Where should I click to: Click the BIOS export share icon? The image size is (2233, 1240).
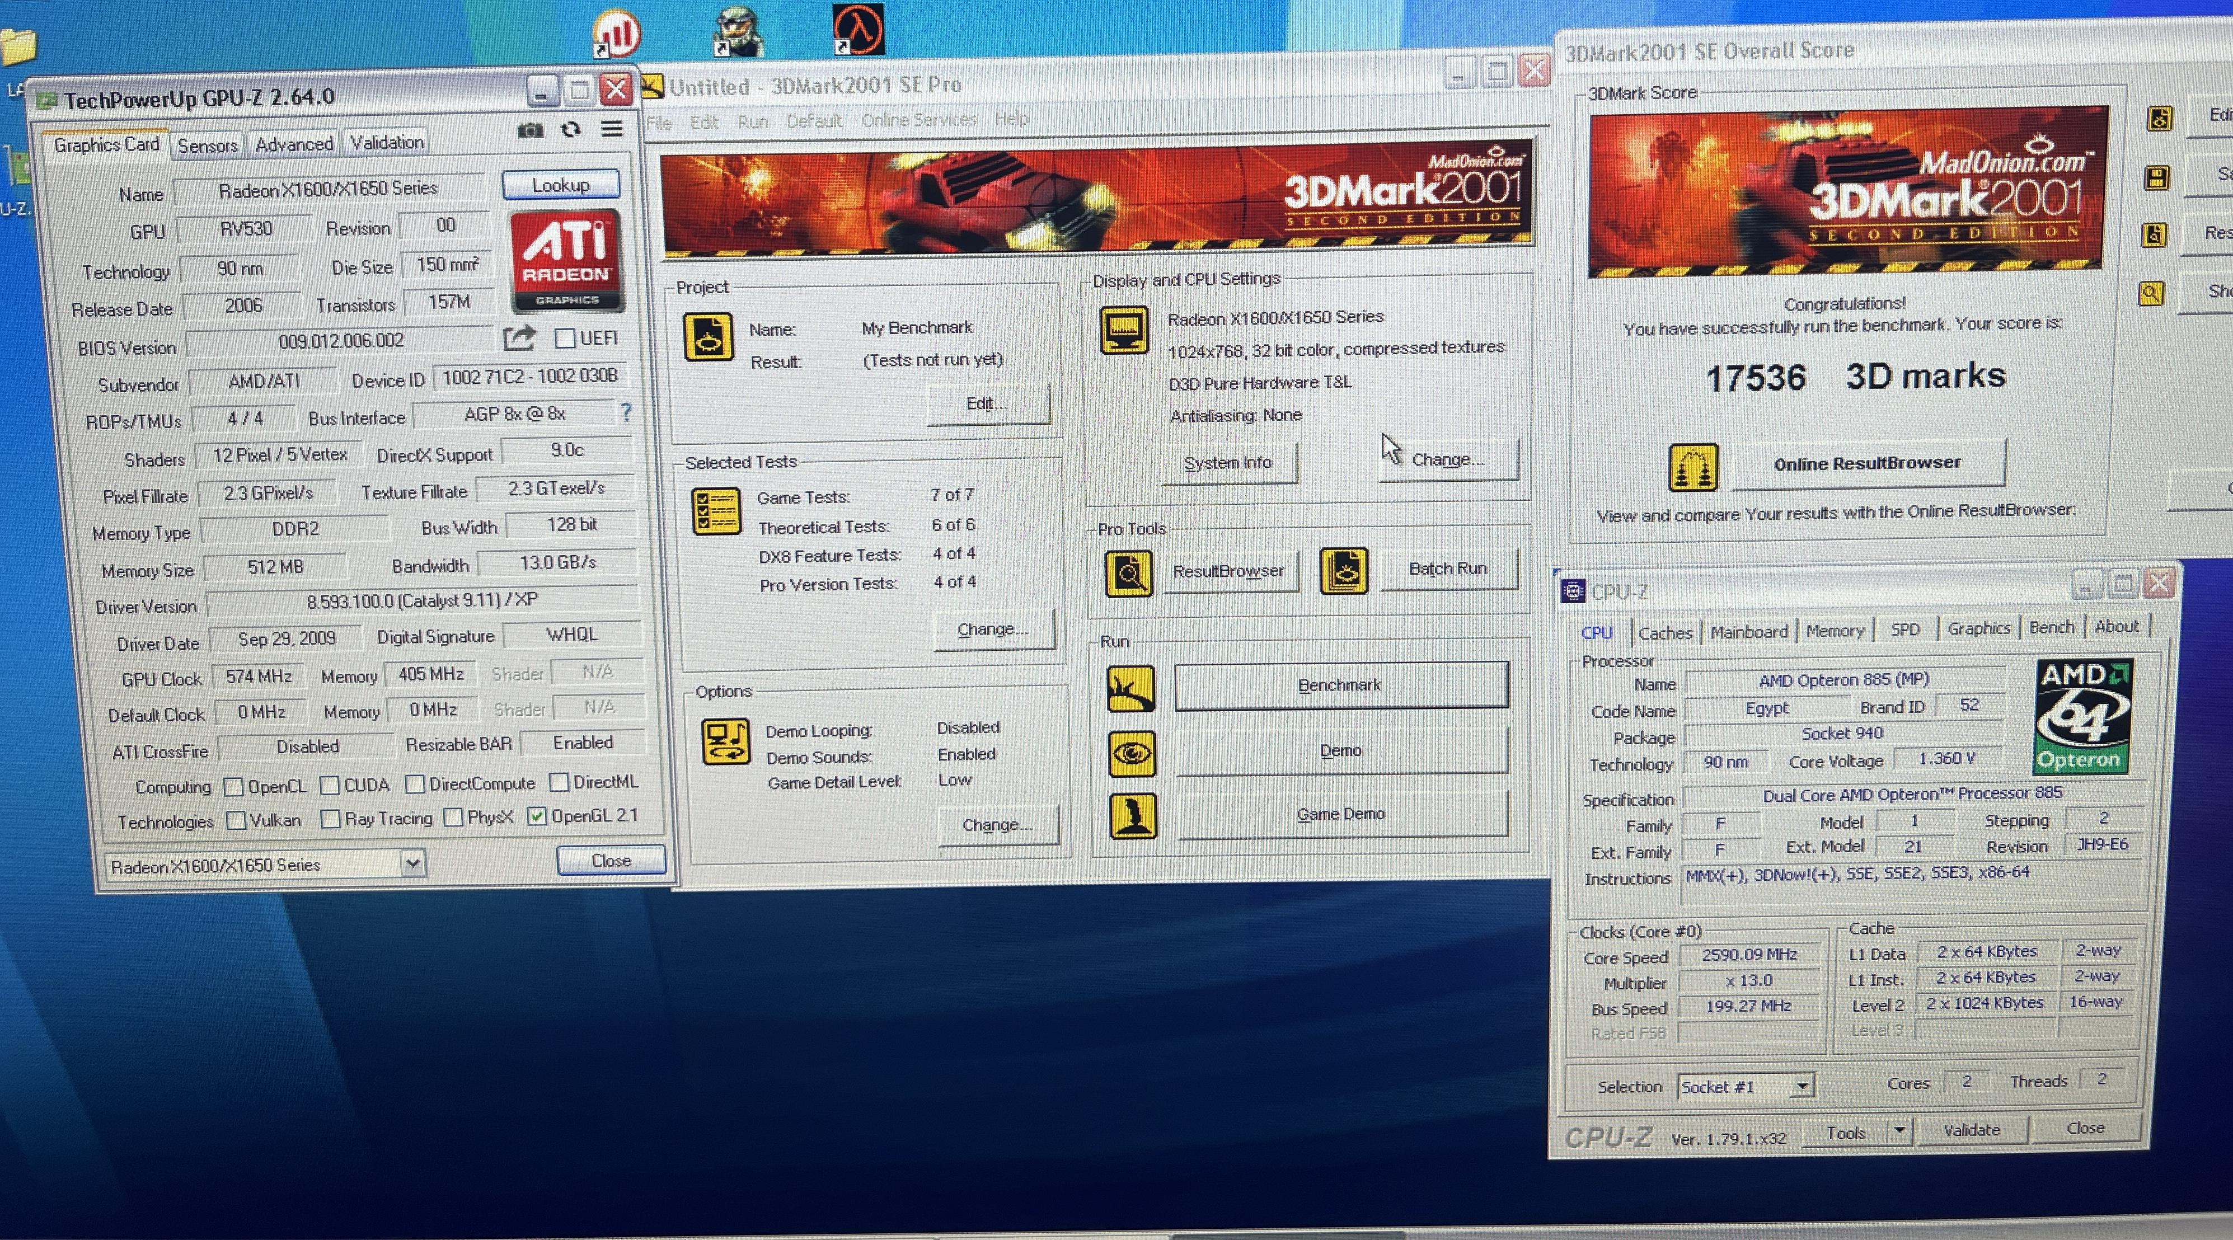(518, 338)
